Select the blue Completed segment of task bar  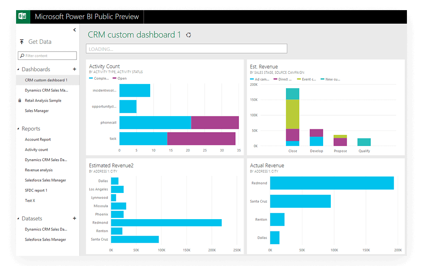point(143,138)
